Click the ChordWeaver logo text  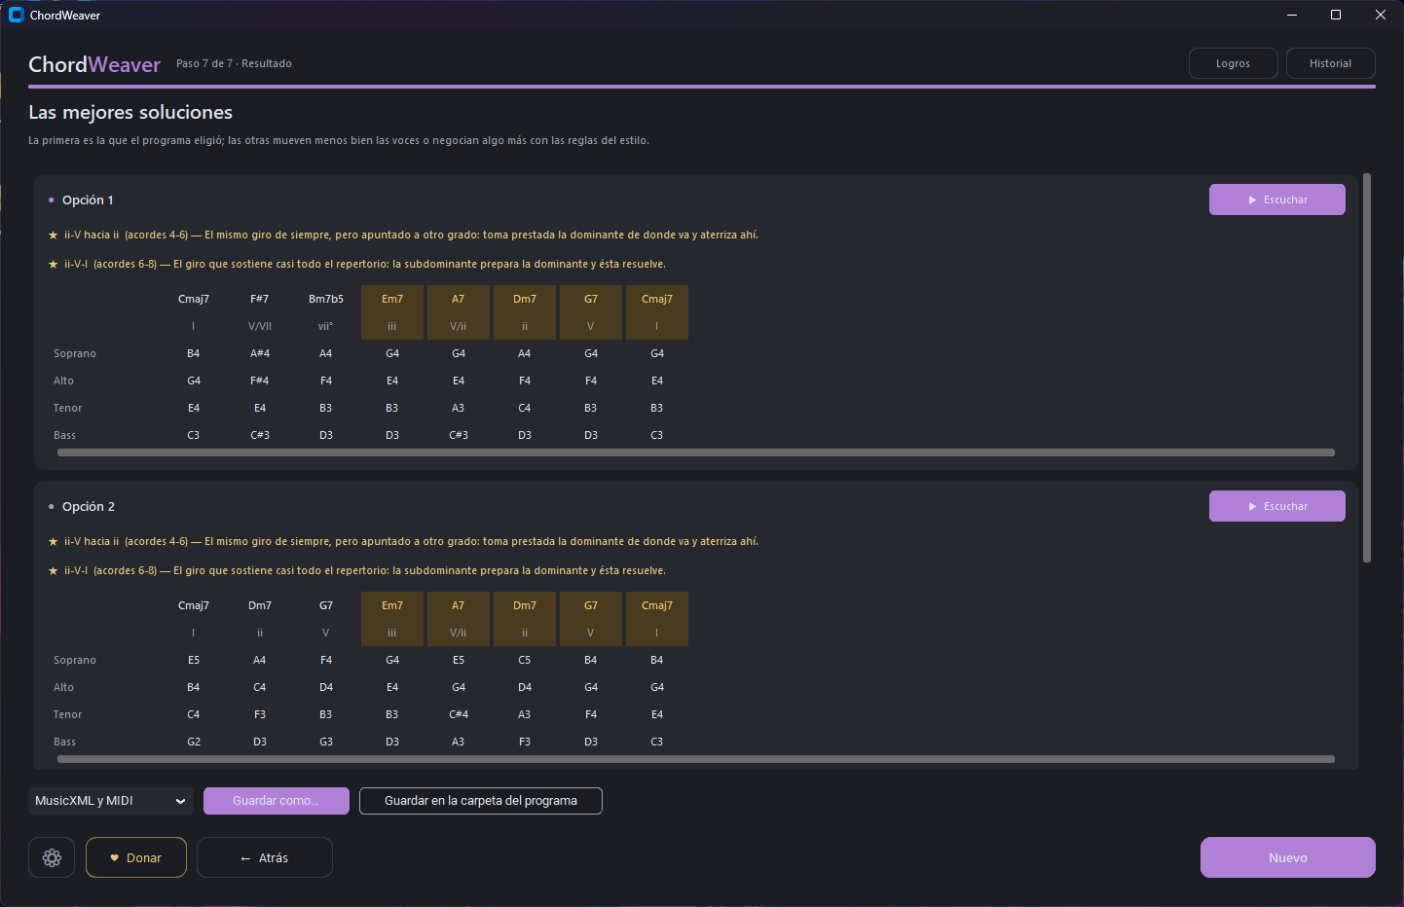[x=94, y=64]
